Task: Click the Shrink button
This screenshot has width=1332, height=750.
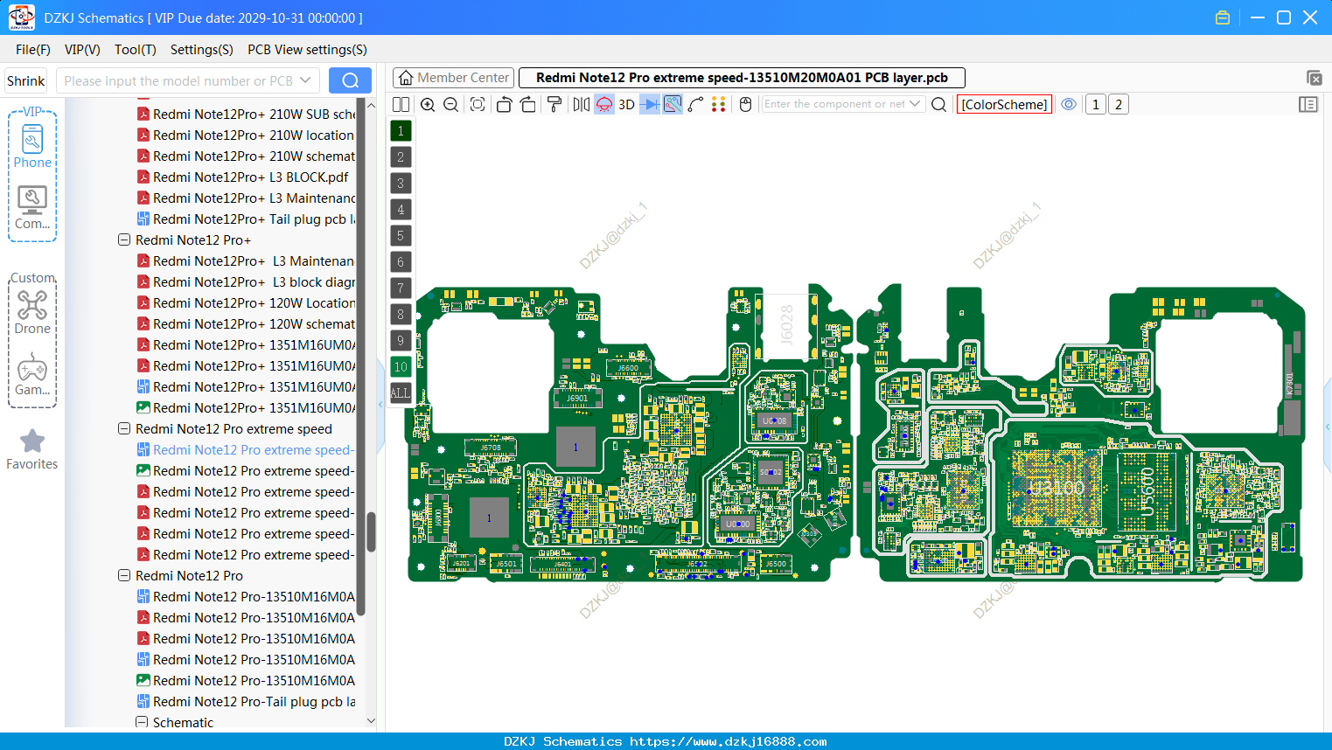Action: 26,80
